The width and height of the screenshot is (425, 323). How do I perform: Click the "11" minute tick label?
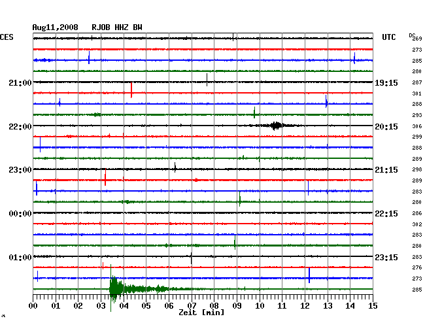click(282, 306)
